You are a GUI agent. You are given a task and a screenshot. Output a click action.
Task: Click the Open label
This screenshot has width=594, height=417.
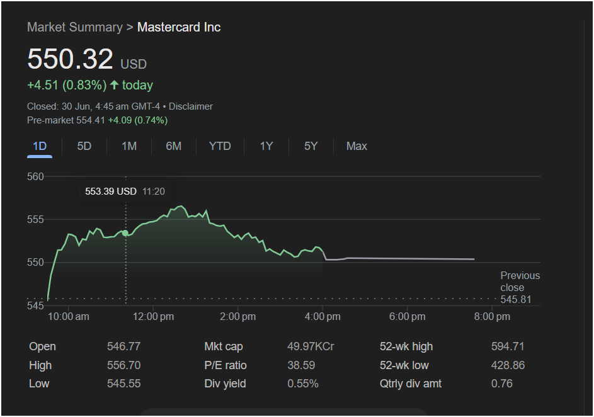tap(42, 346)
